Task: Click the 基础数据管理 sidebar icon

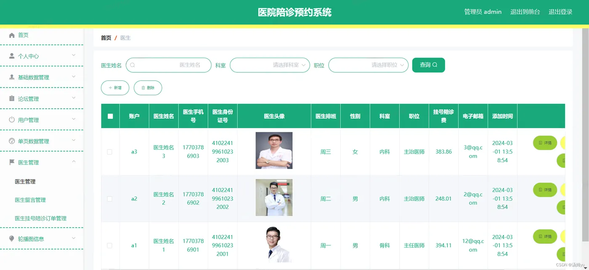Action: click(x=12, y=77)
